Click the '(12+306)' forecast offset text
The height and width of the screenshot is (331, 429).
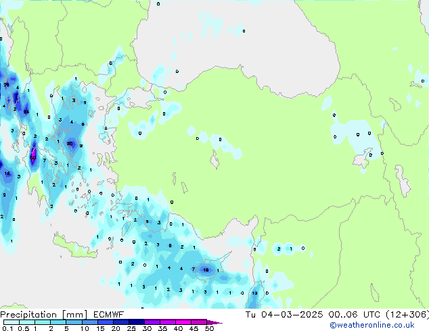tap(407, 315)
